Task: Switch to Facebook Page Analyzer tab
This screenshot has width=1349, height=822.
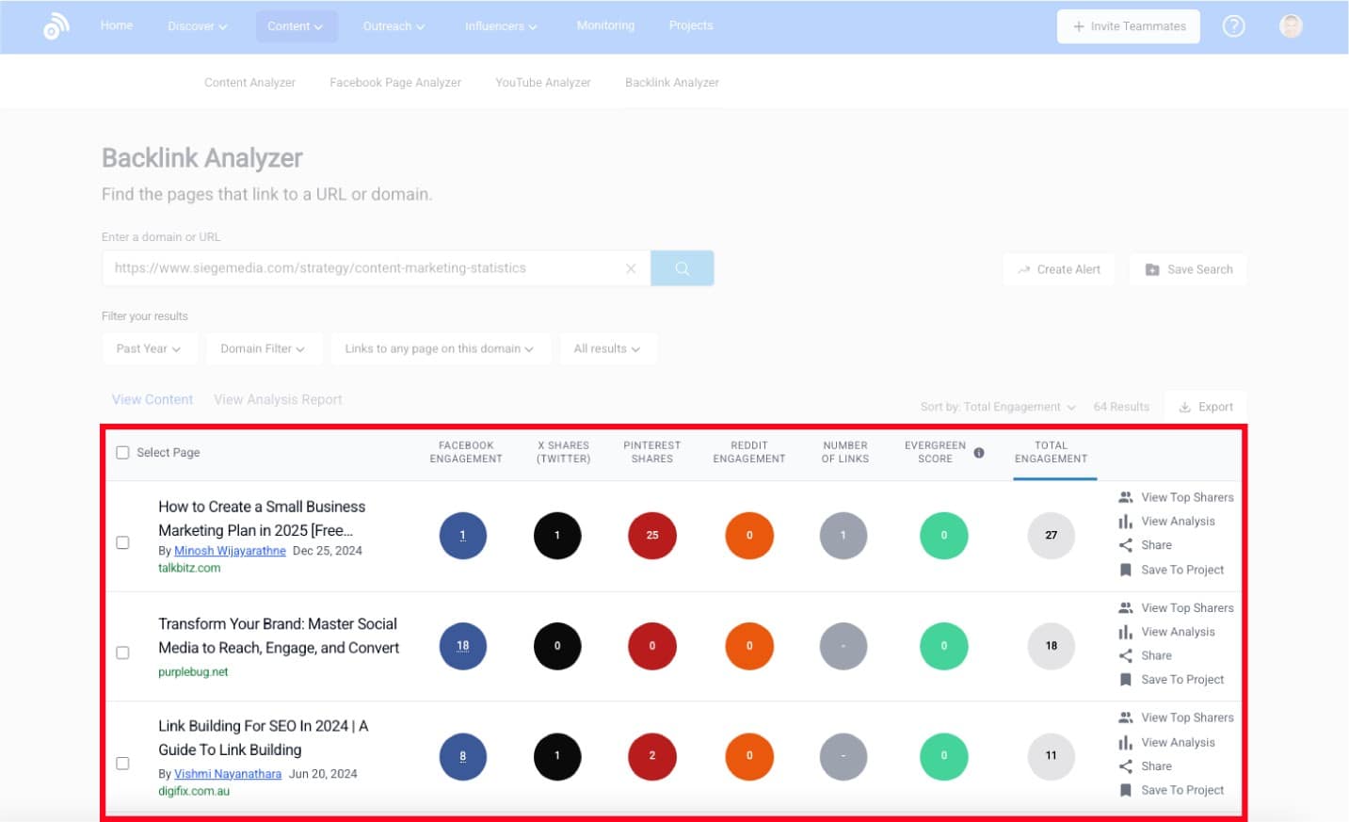Action: [395, 83]
